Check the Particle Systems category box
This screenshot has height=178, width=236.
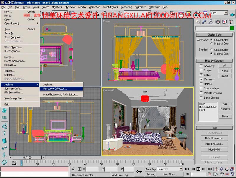[201, 93]
